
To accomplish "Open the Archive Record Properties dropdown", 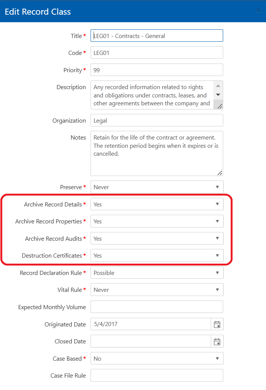I will pos(157,221).
